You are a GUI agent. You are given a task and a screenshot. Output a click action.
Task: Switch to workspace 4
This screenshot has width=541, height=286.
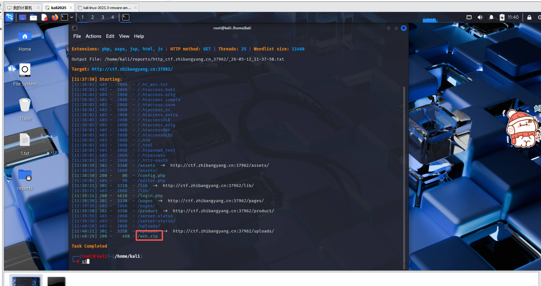tap(113, 17)
